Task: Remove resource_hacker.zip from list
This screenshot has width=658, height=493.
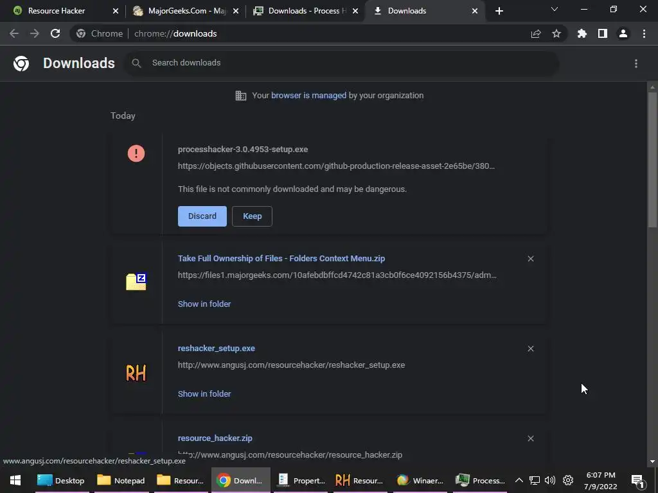Action: (x=531, y=438)
